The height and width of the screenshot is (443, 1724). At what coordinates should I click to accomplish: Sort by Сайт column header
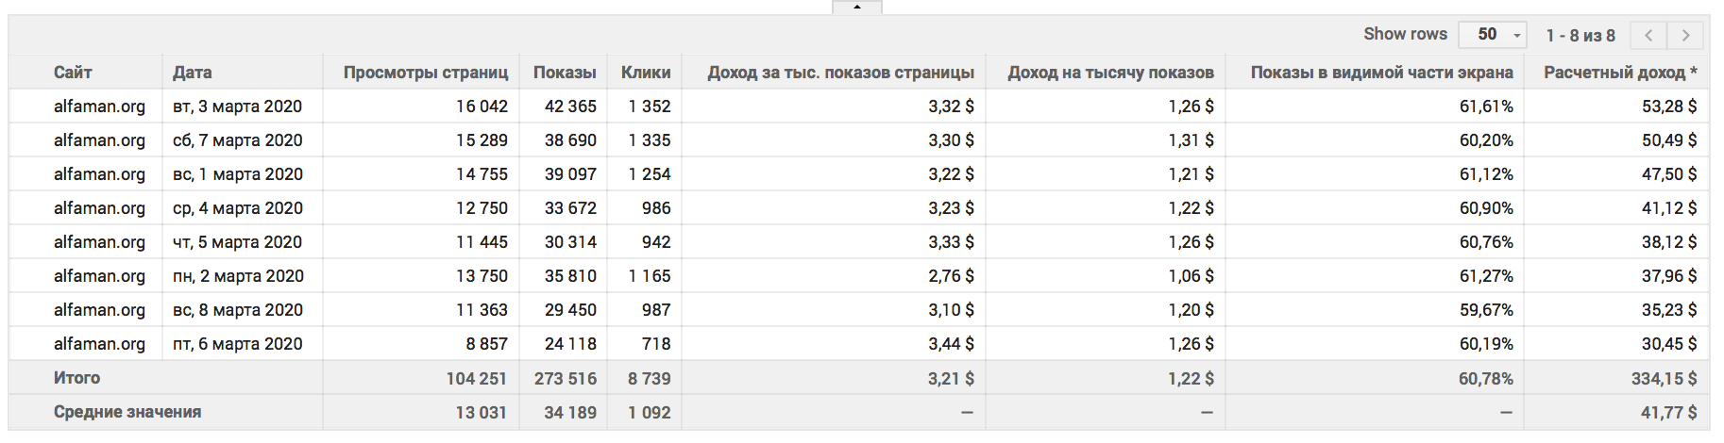(x=73, y=73)
